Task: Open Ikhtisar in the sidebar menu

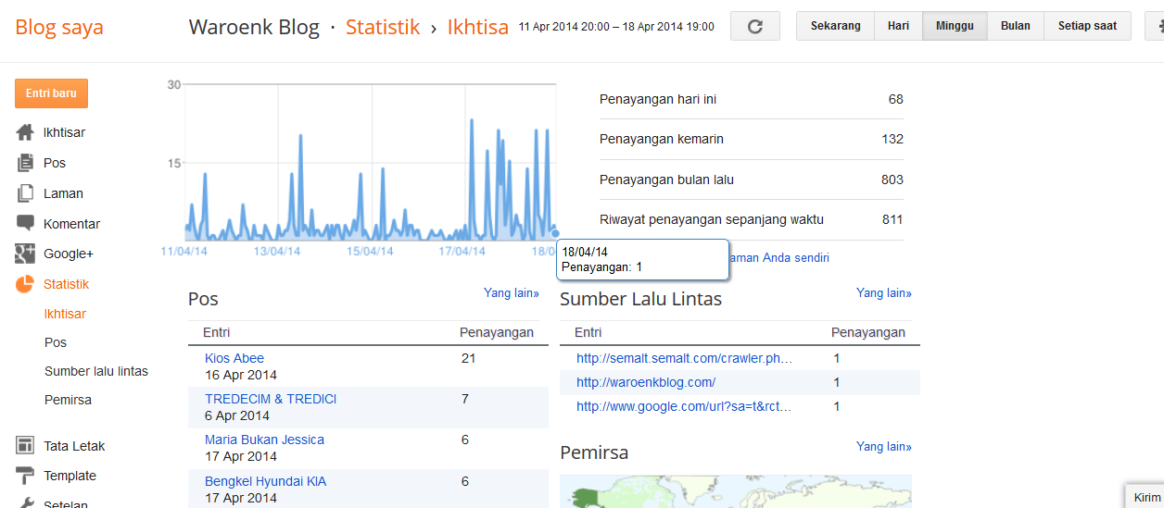Action: [64, 132]
